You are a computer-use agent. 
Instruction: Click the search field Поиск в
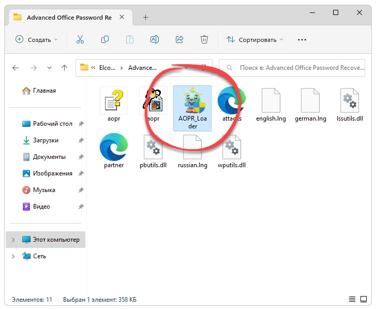coord(292,68)
